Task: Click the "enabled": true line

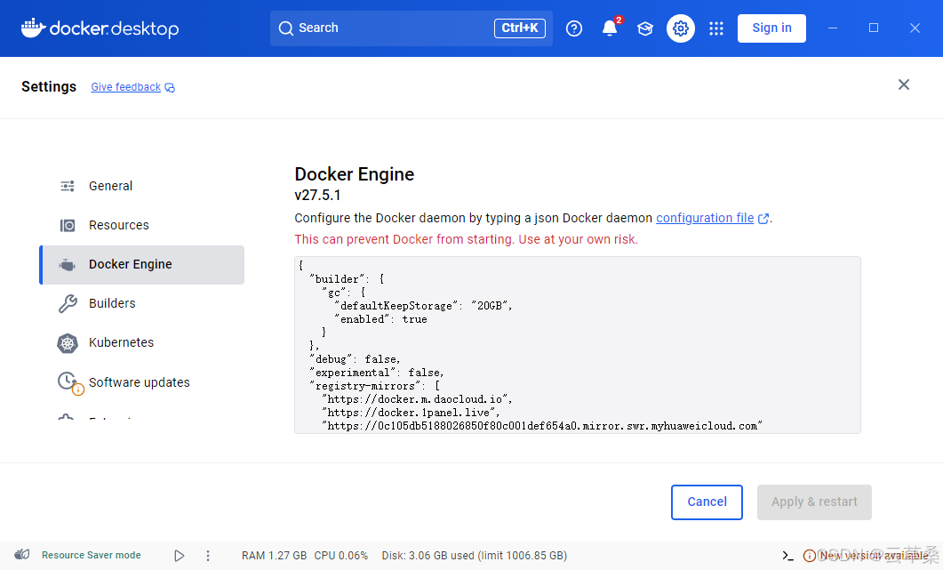Action: pyautogui.click(x=380, y=319)
